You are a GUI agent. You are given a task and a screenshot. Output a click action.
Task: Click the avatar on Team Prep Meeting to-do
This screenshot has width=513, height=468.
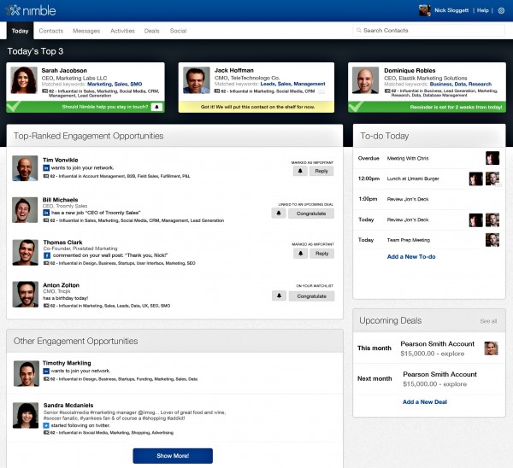492,240
